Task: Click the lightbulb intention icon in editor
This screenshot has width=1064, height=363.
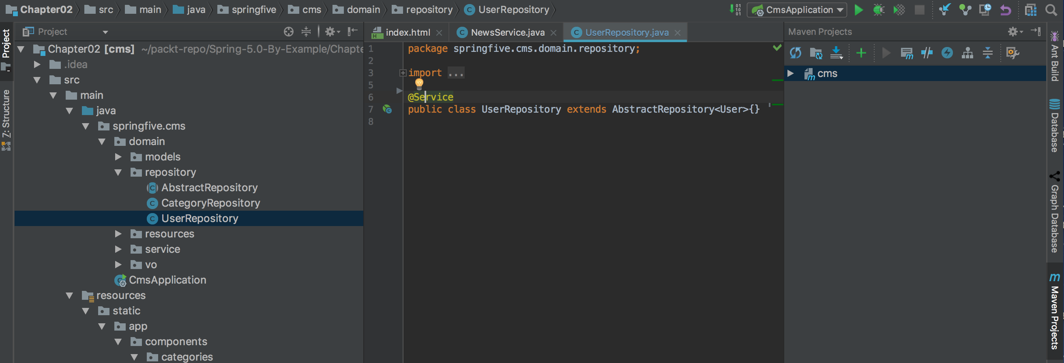Action: 419,84
